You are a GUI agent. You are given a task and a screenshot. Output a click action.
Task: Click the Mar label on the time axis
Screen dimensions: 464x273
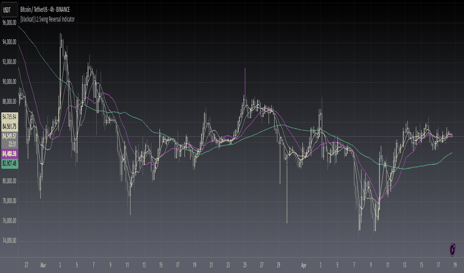(43, 265)
